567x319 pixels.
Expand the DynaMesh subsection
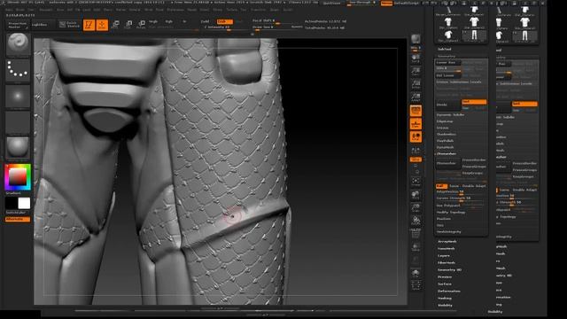445,147
